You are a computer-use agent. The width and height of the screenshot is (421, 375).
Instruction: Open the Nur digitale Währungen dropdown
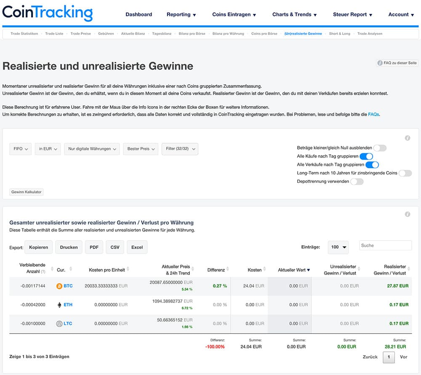coord(92,149)
